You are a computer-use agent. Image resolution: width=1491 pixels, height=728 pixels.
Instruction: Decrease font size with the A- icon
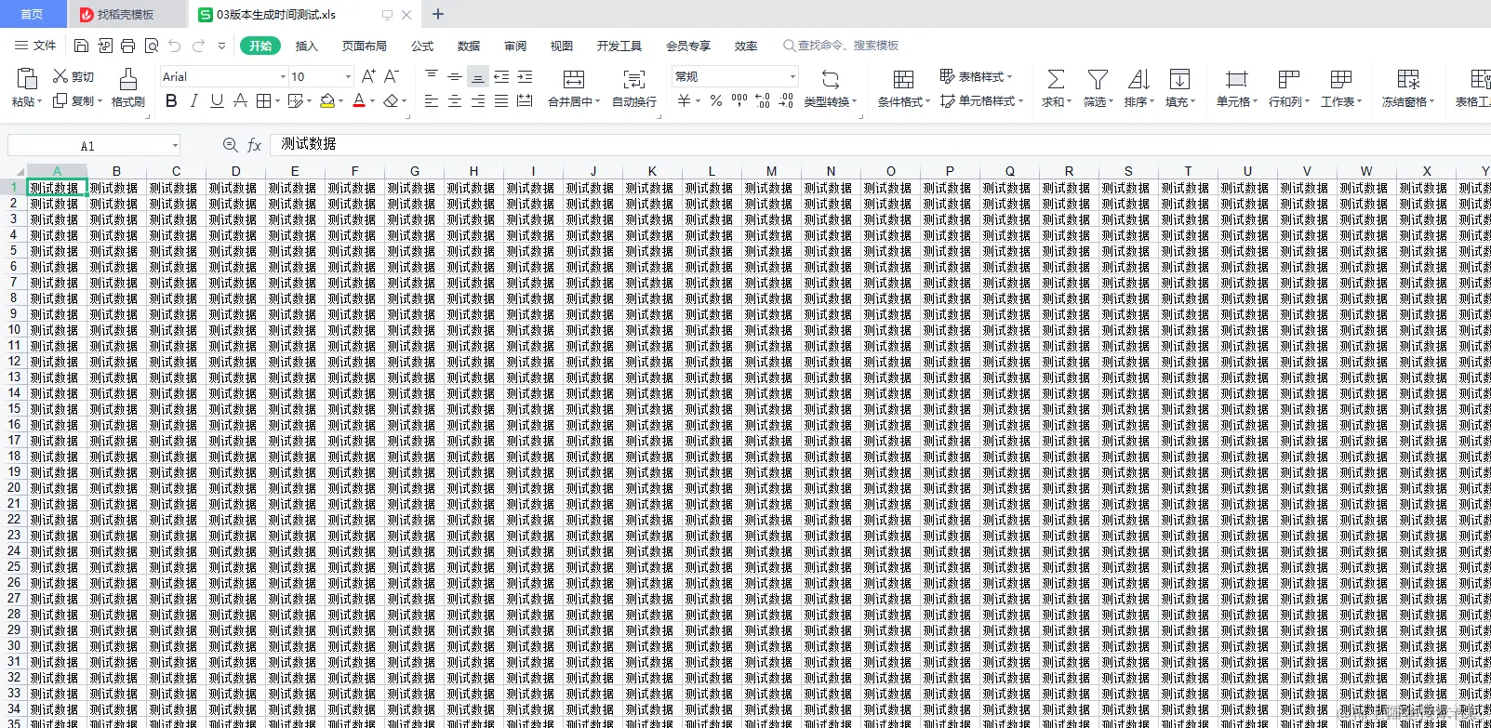tap(392, 76)
